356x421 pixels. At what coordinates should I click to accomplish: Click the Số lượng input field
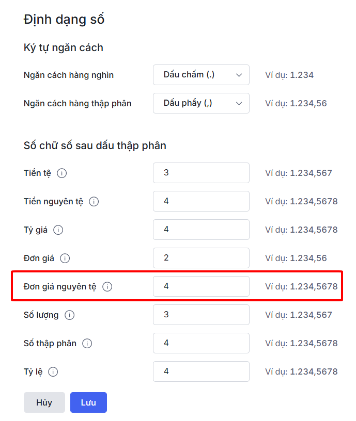(201, 315)
